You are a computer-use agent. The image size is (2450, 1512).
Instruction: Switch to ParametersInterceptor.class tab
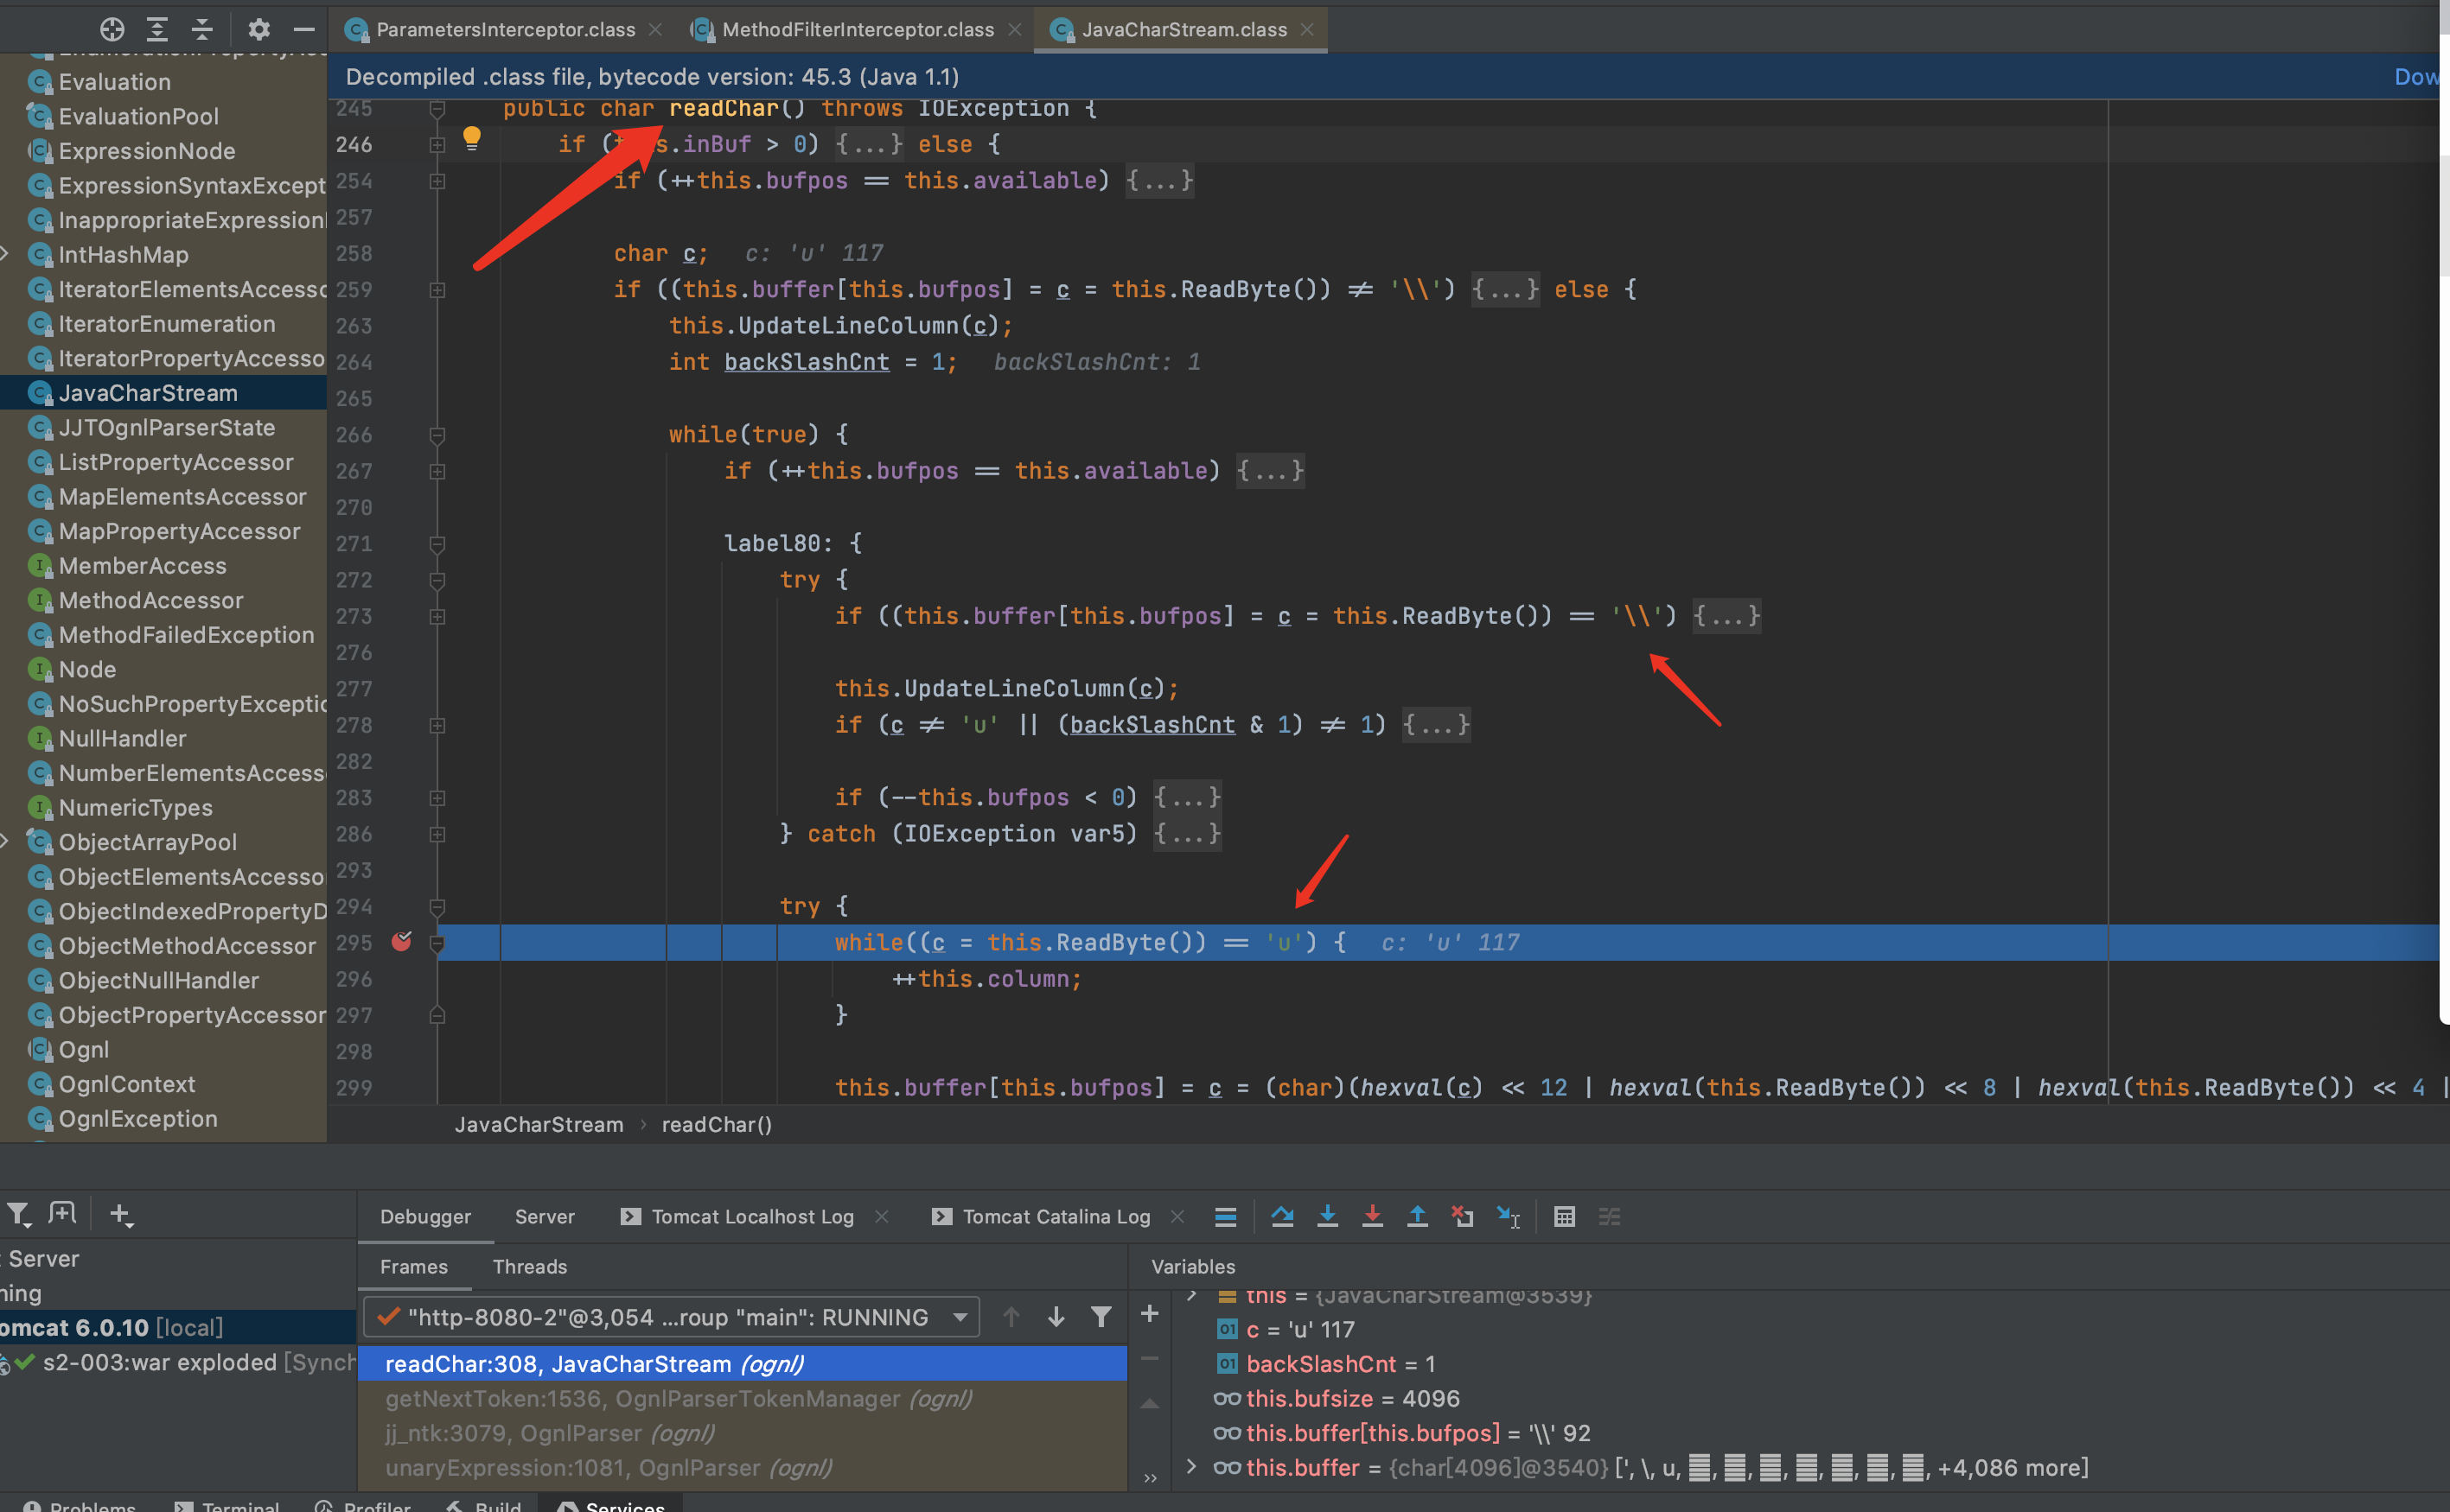coord(504,29)
